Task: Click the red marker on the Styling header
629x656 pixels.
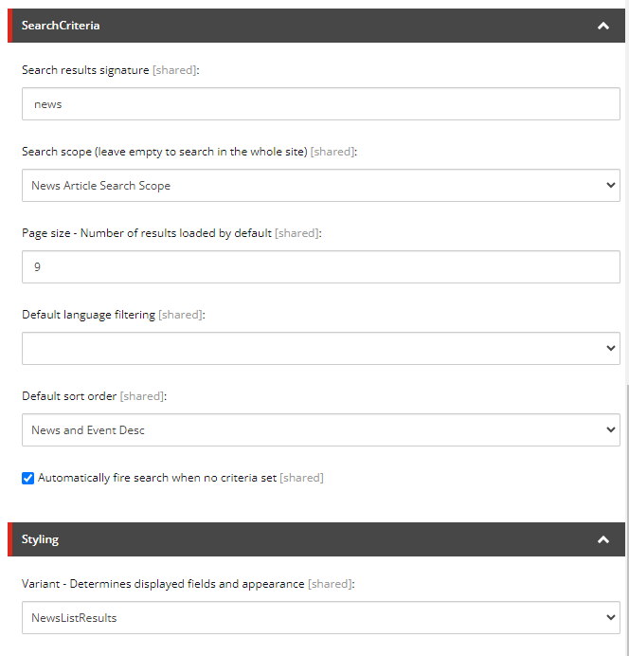Action: (x=10, y=539)
